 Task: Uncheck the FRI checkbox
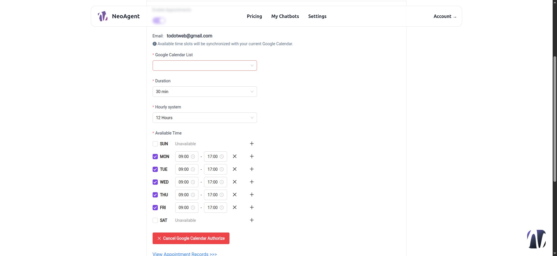coord(155,208)
